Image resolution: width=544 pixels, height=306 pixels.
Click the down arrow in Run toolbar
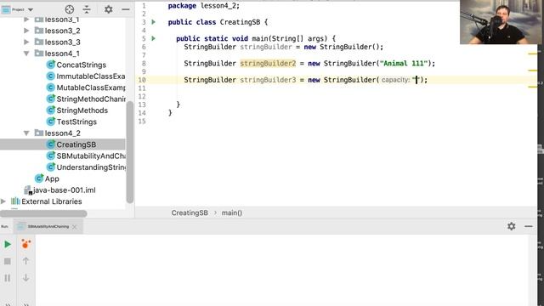point(25,278)
